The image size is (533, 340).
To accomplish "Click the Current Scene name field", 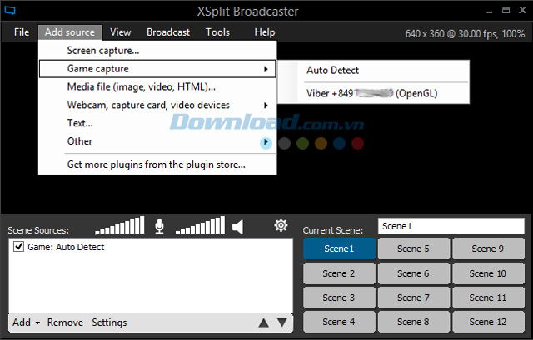I will tap(451, 226).
